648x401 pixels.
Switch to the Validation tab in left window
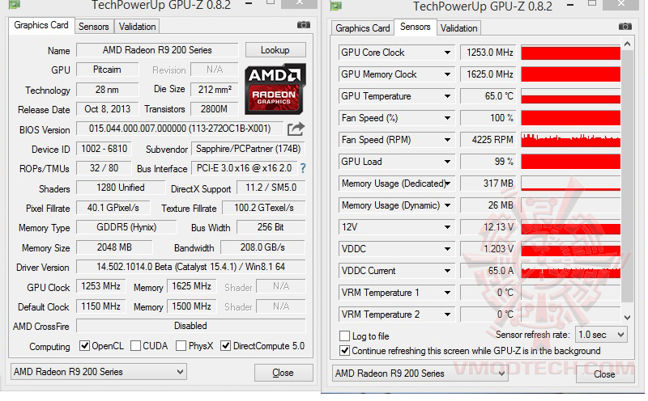pos(138,27)
